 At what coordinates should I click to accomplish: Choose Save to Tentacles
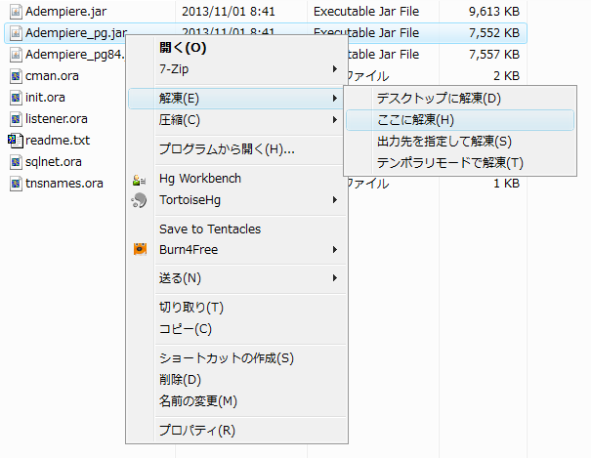pos(236,229)
